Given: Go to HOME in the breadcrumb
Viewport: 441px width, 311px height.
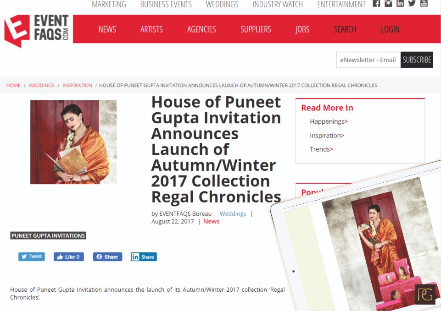Looking at the screenshot, I should pos(13,85).
